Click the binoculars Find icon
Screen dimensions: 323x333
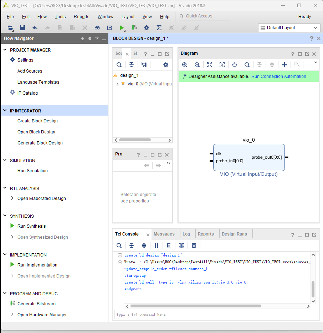tap(97, 28)
